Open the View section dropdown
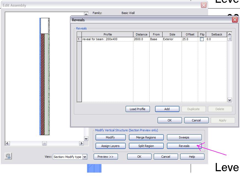This screenshot has width=240, height=177. [85, 157]
